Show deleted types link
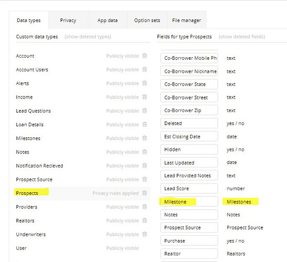This screenshot has height=262, width=287. [87, 37]
